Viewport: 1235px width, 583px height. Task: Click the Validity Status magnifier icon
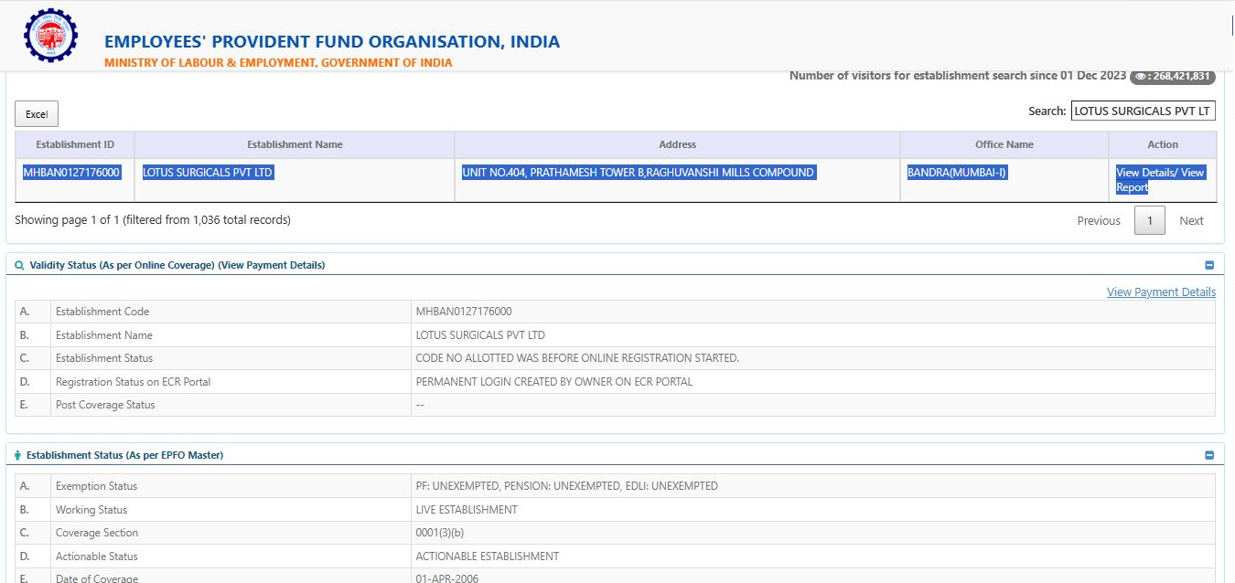19,265
